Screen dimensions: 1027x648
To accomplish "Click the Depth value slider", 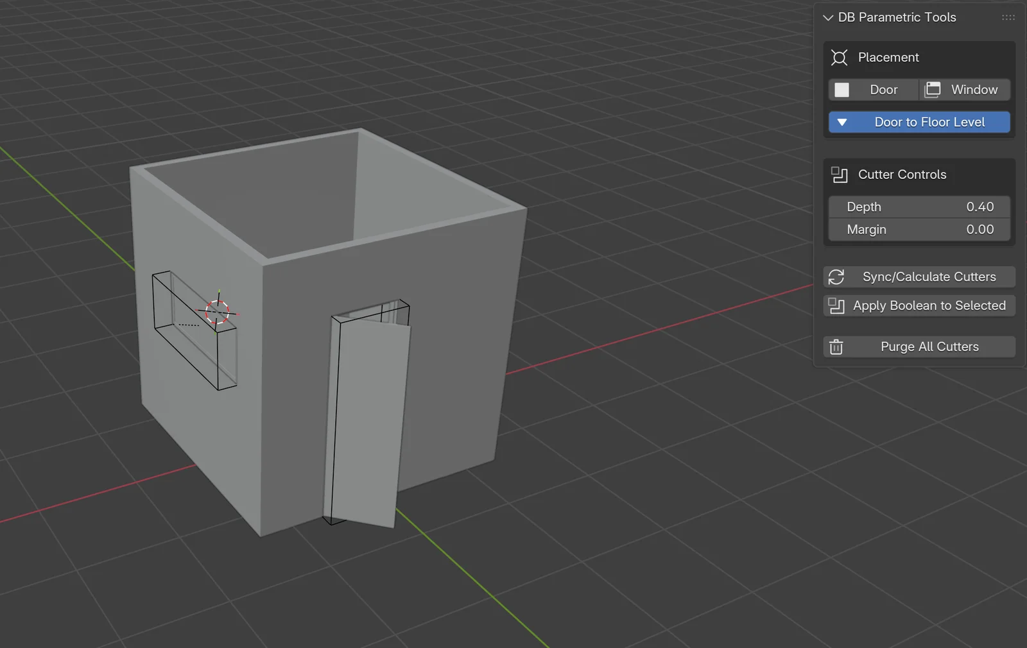I will 919,207.
